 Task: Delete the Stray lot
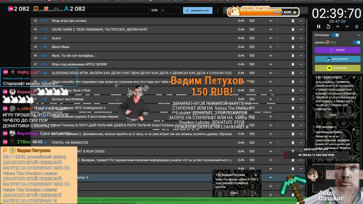293,21
